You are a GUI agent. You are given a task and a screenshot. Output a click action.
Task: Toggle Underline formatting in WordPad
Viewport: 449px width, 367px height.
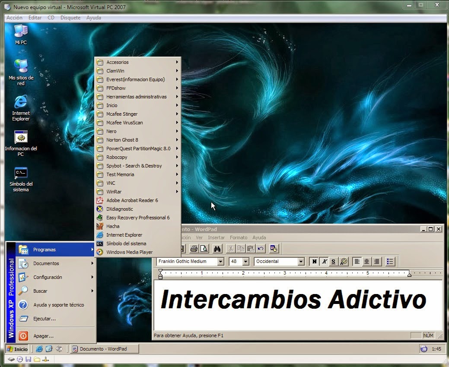tap(333, 261)
